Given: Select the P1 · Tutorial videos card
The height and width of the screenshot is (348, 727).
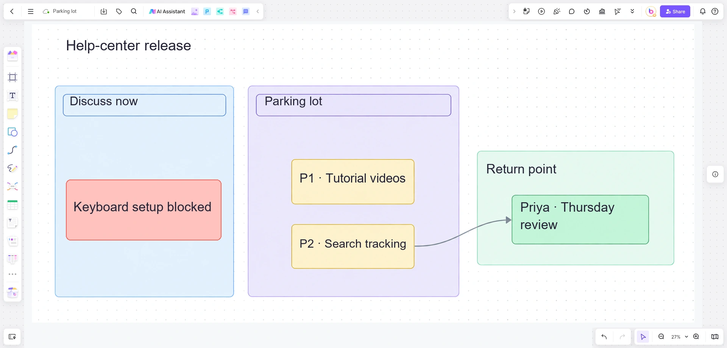Looking at the screenshot, I should point(353,182).
